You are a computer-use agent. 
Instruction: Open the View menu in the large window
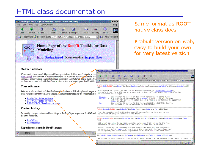tap(31, 25)
